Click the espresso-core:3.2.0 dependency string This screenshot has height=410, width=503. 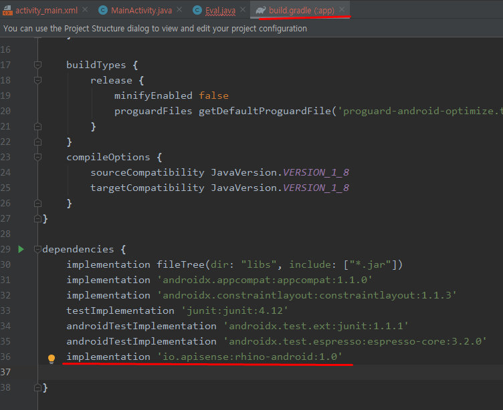(355, 341)
